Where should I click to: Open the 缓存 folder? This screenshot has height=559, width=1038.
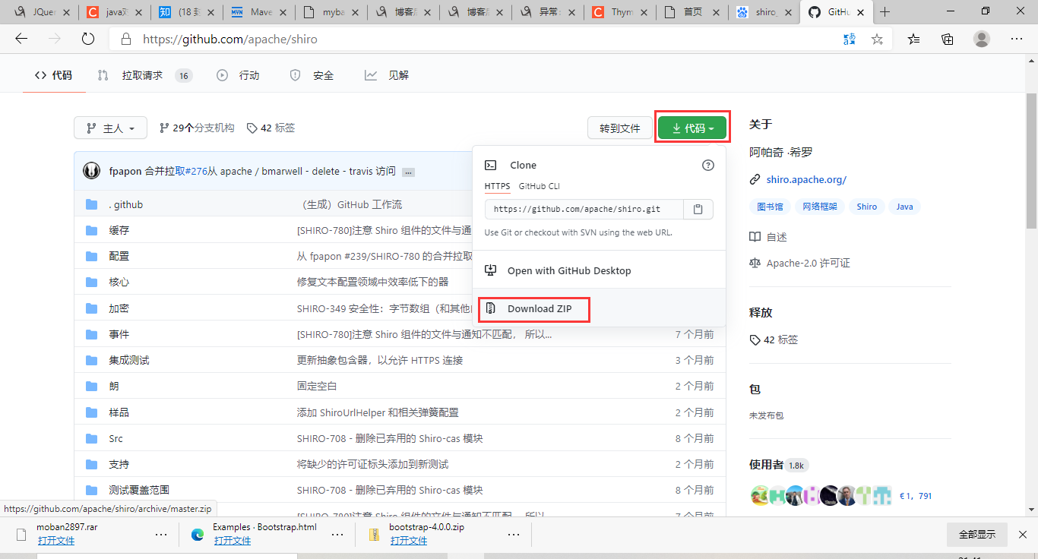tap(119, 230)
